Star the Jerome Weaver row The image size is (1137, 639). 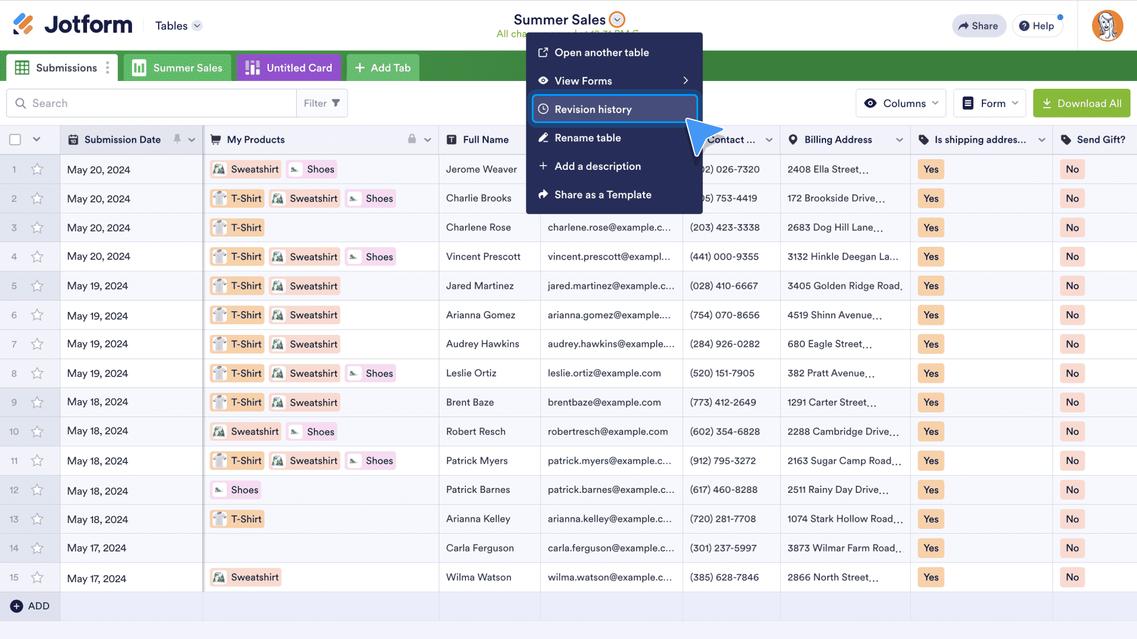37,169
